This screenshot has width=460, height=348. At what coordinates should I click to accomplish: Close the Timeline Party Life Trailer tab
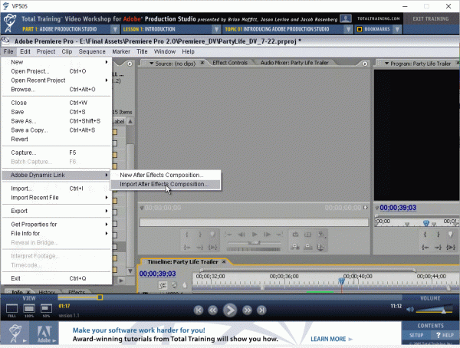(224, 261)
